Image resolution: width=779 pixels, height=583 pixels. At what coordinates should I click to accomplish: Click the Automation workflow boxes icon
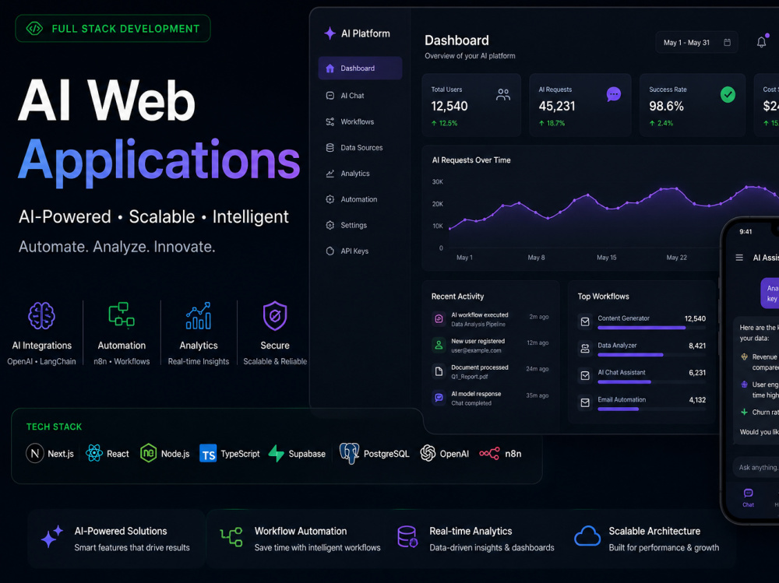point(122,315)
